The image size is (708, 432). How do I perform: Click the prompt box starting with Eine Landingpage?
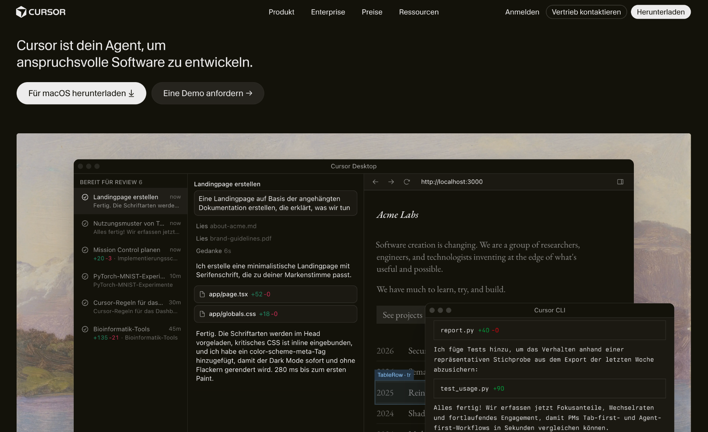coord(275,203)
